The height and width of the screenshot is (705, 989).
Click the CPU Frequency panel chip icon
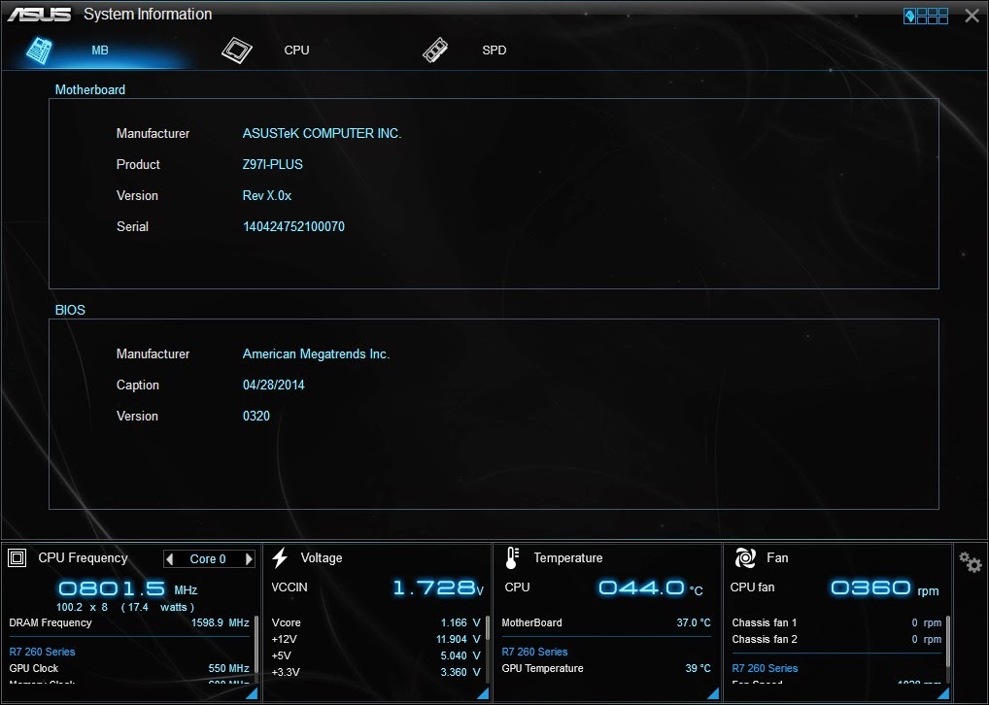(17, 558)
